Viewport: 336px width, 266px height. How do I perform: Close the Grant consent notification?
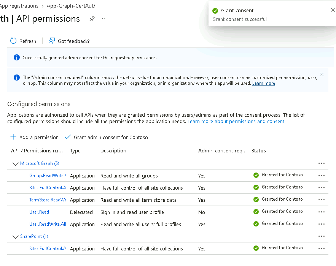[333, 10]
